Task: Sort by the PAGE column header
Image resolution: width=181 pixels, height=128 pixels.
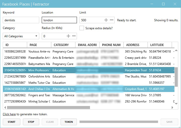Action: [x=39, y=45]
